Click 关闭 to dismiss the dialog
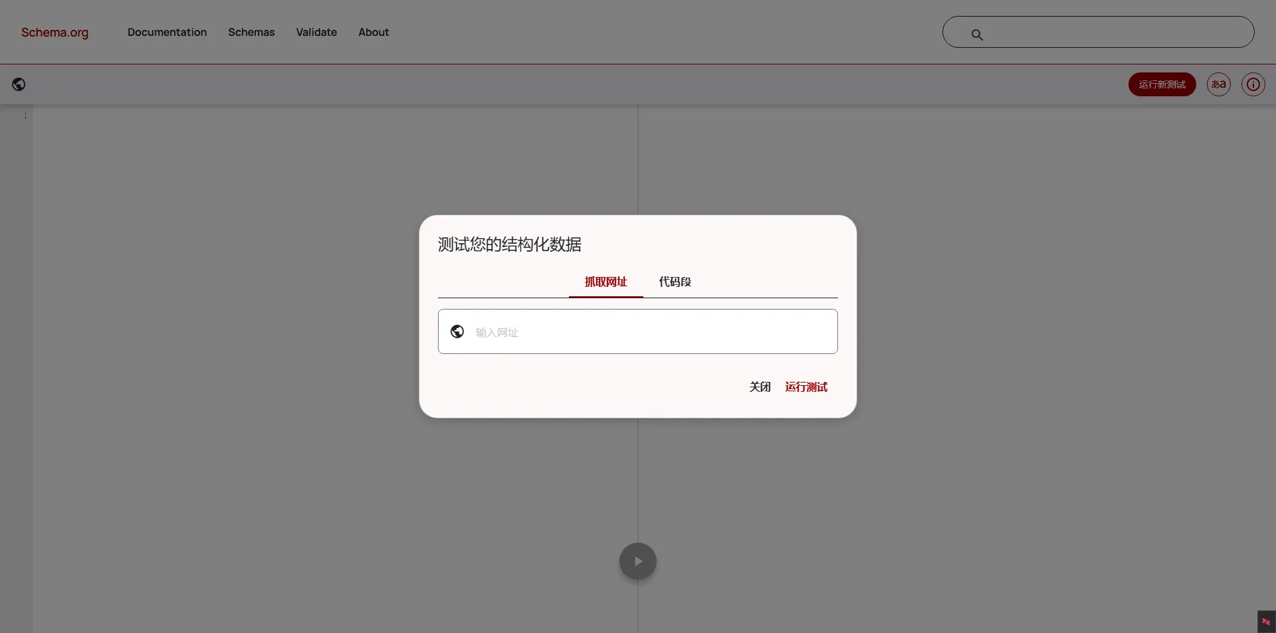This screenshot has width=1276, height=633. point(760,387)
